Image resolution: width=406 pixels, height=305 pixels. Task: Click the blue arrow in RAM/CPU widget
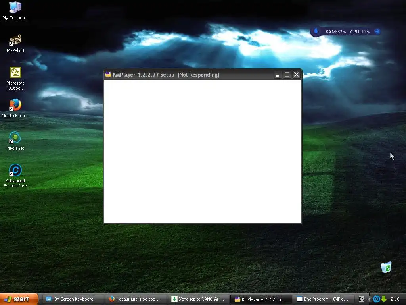tap(377, 31)
